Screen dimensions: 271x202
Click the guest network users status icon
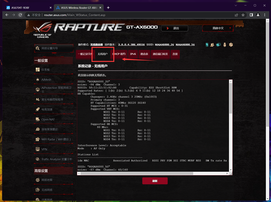pos(212,45)
